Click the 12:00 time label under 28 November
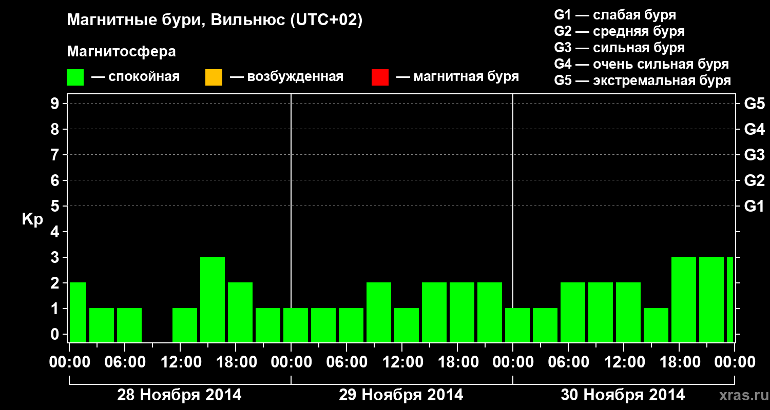Viewport: 770px width, 410px height. [x=181, y=362]
